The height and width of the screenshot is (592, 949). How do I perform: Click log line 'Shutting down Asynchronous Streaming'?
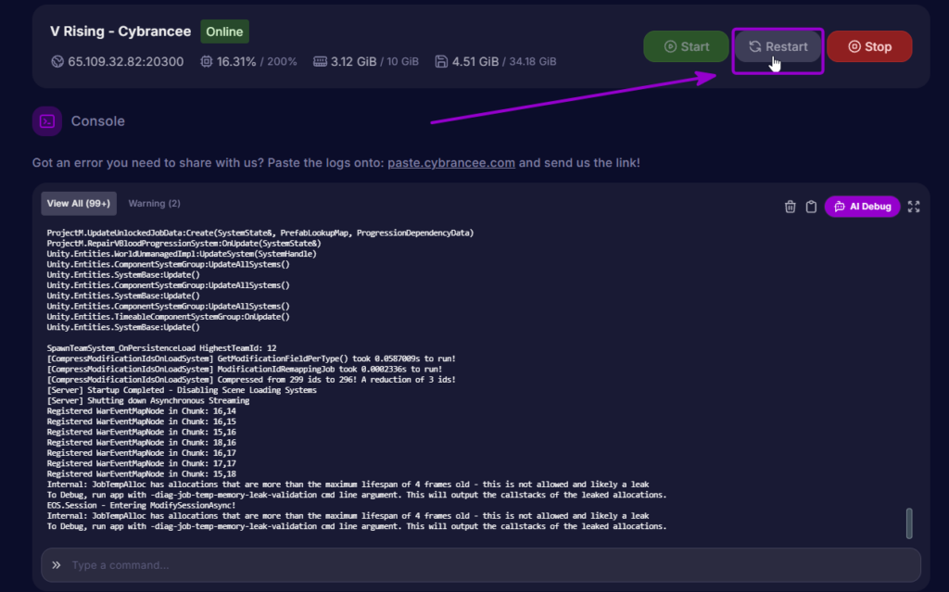coord(148,401)
